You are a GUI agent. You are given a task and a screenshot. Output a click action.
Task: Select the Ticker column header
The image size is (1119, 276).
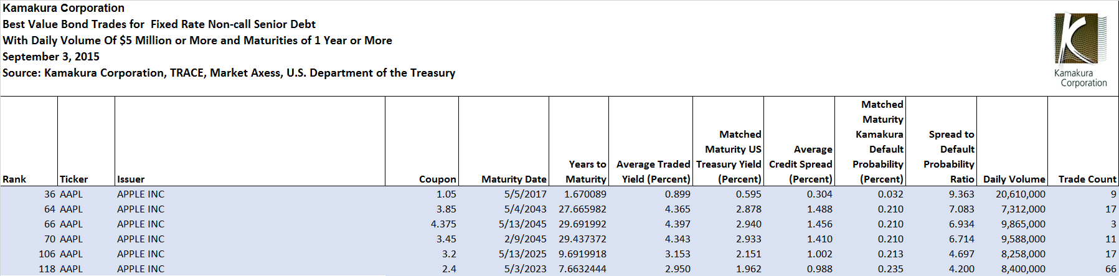tap(73, 179)
